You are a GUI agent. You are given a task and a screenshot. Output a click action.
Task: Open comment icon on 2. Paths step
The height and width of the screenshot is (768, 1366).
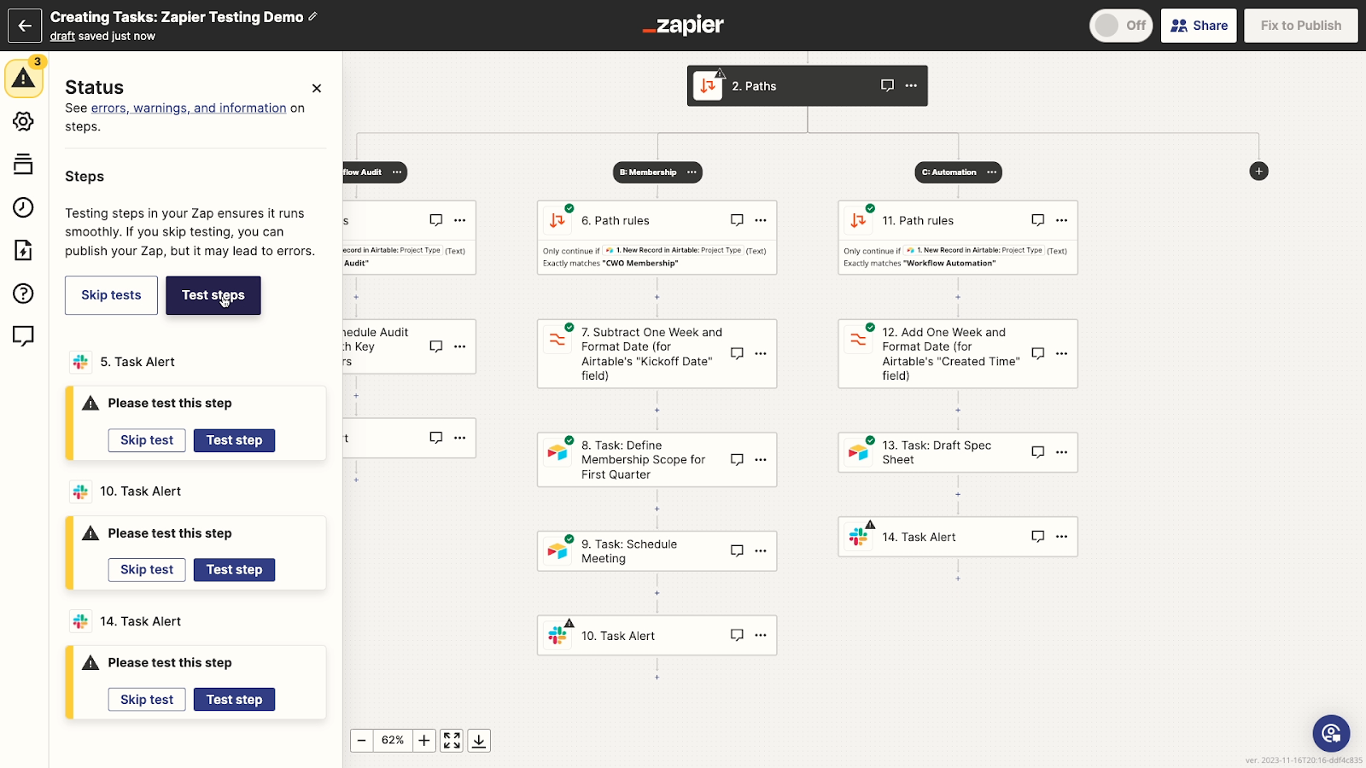tap(888, 85)
